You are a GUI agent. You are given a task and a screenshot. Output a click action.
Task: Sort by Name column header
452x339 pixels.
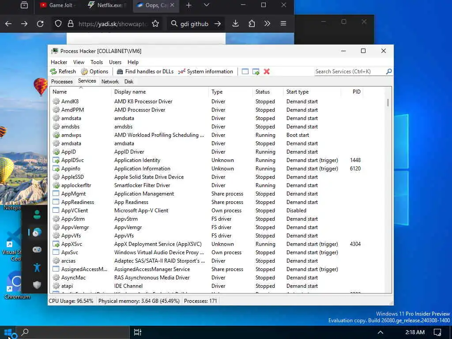click(81, 92)
